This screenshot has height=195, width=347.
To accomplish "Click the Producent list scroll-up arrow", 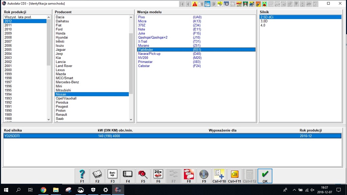I will tap(131, 17).
